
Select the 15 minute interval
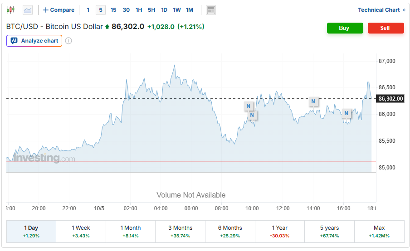(x=113, y=10)
